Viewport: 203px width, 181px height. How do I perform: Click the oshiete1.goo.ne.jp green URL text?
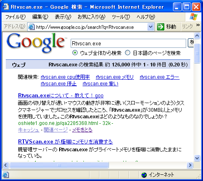pyautogui.click(x=58, y=123)
